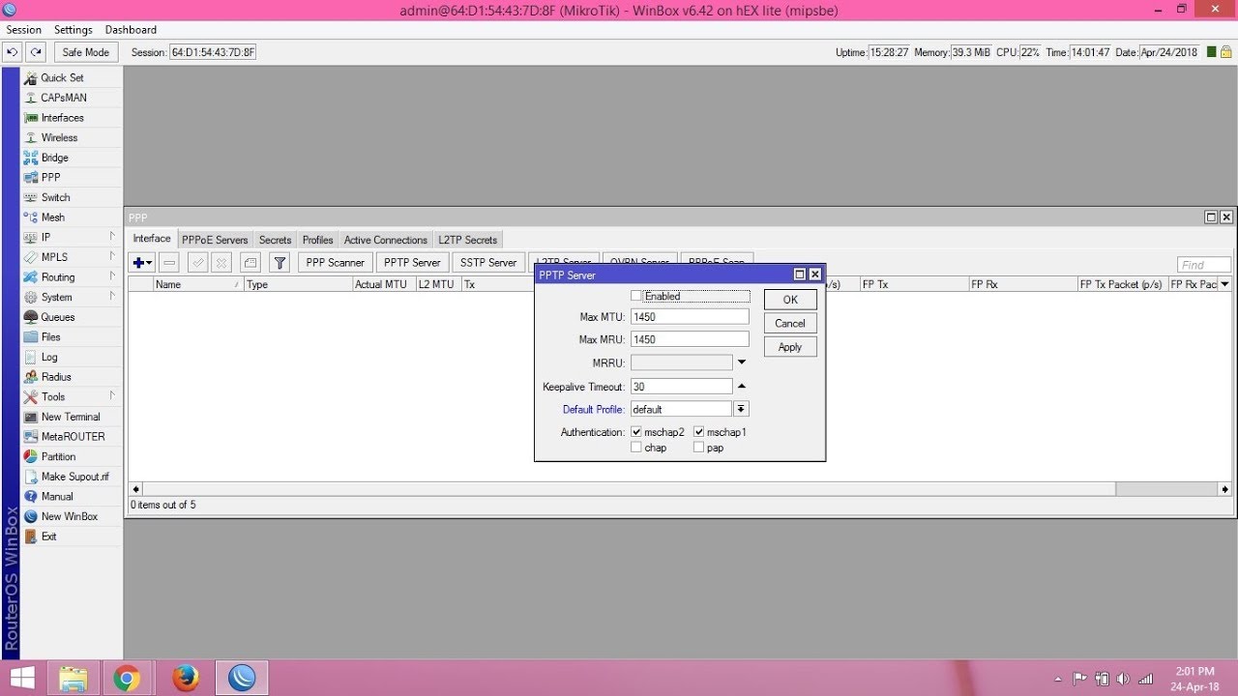Expand Tools submenu

(112, 395)
